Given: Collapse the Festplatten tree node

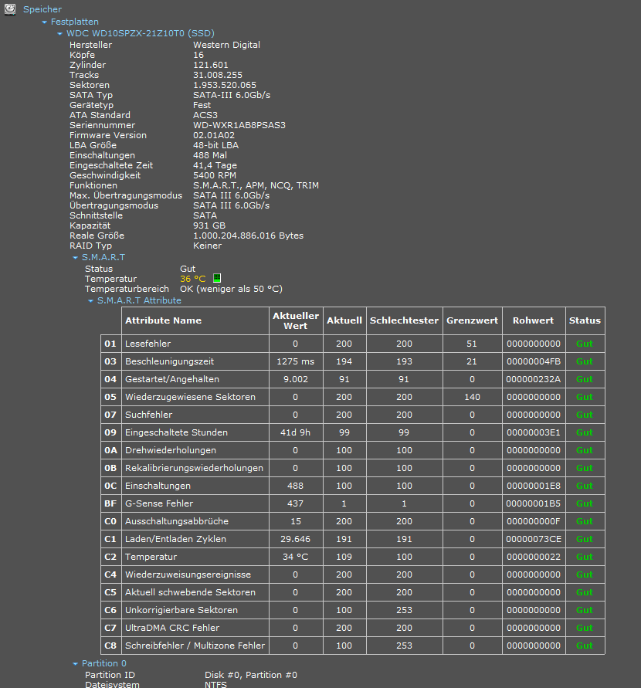Looking at the screenshot, I should coord(44,22).
